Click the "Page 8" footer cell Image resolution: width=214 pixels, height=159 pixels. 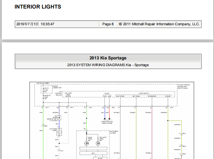click(108, 24)
